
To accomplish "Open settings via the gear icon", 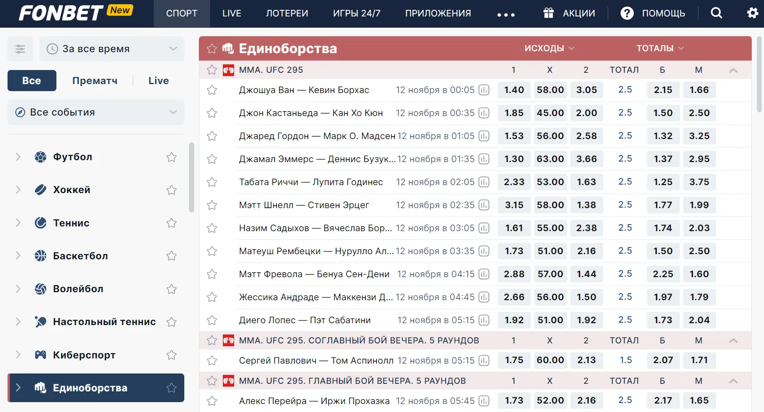I will (752, 13).
